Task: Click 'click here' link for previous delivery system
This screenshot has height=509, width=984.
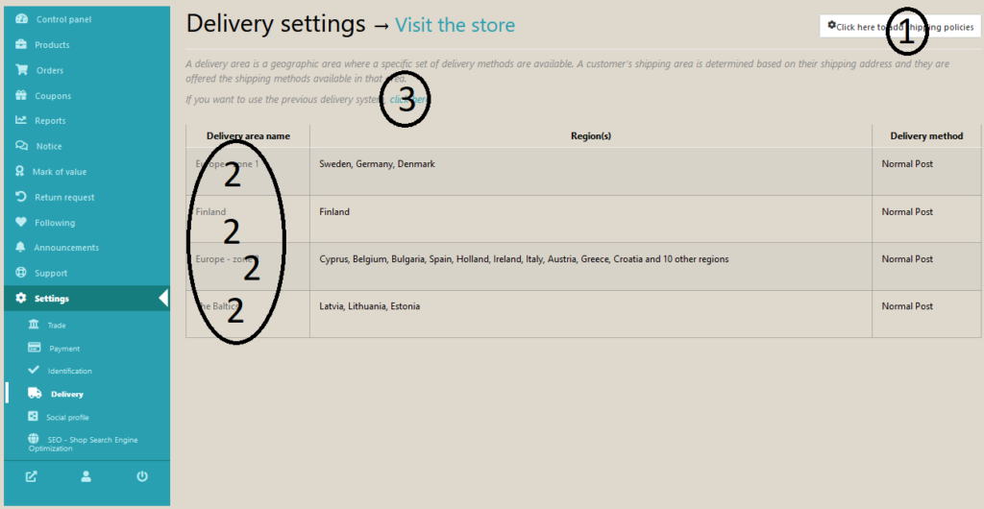Action: tap(409, 99)
